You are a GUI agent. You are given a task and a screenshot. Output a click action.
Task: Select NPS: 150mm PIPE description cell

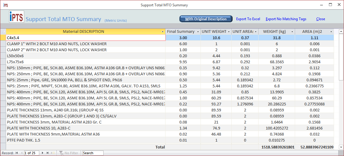(x=86, y=68)
